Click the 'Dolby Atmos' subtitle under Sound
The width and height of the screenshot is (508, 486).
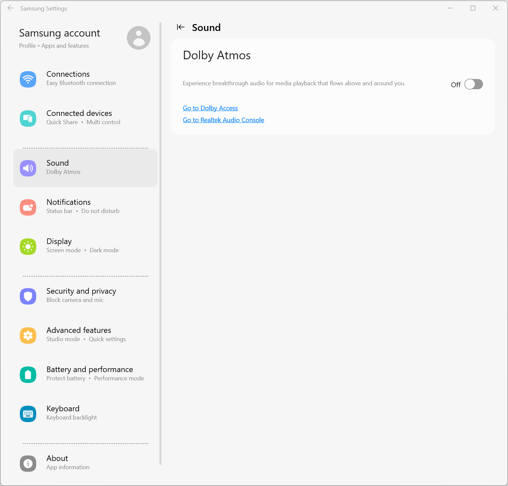coord(63,172)
